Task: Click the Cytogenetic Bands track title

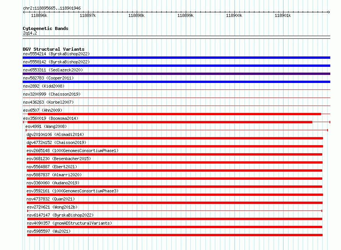Action: [46, 28]
